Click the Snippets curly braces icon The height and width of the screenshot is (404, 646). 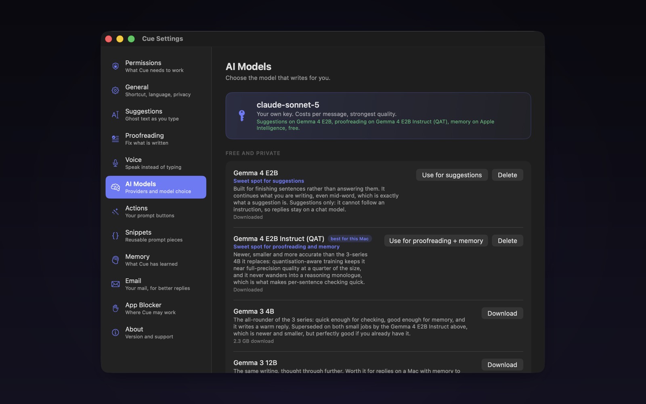point(115,236)
